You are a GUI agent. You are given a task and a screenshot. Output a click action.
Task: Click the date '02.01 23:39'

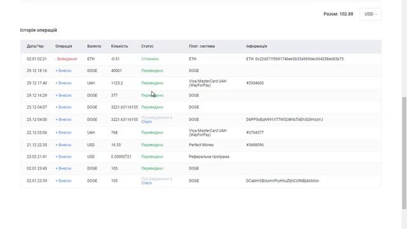tap(37, 181)
